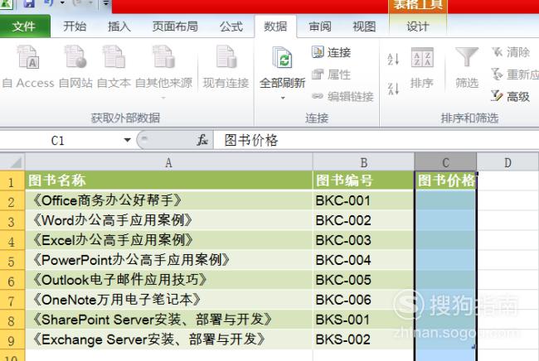This screenshot has height=361, width=539.
Task: Click the From Access (自 Access) icon
Action: tap(28, 57)
